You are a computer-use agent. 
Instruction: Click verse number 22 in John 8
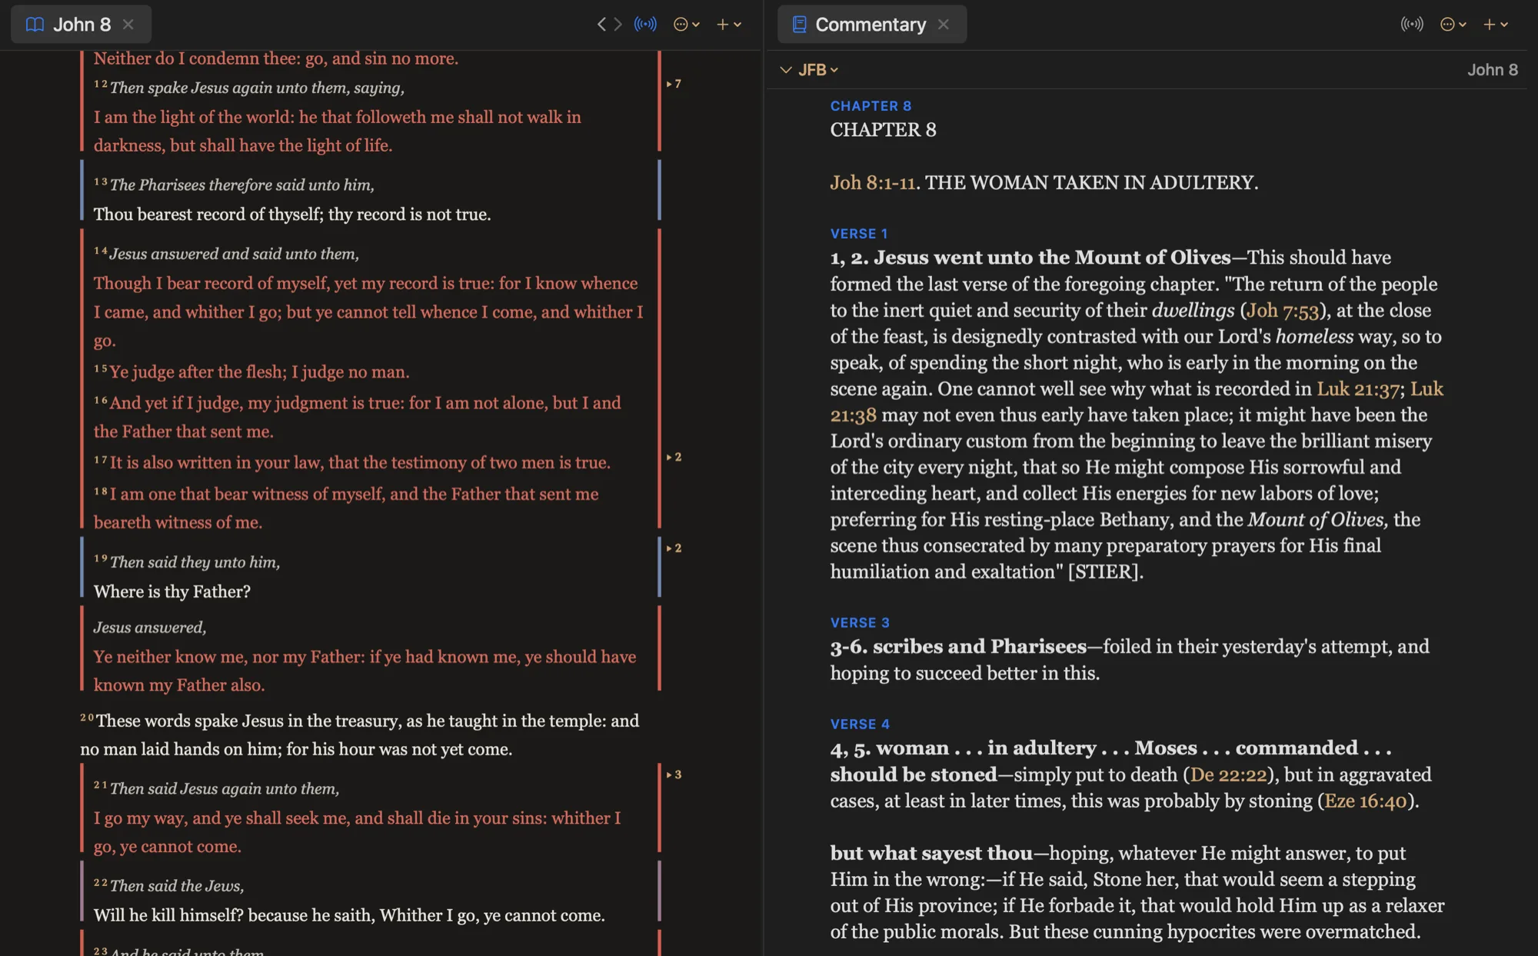tap(101, 883)
